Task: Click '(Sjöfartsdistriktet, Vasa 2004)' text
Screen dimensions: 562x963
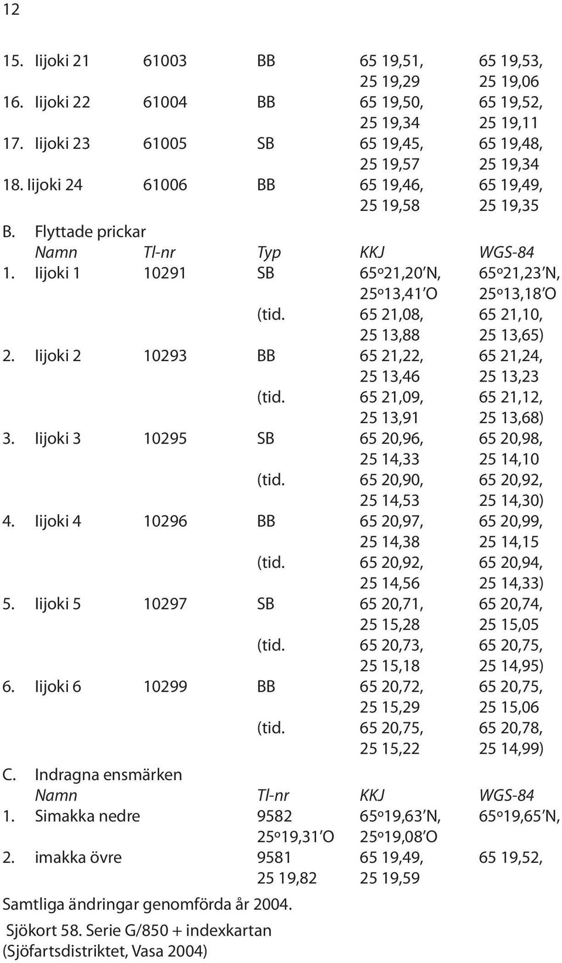Action: tap(105, 951)
